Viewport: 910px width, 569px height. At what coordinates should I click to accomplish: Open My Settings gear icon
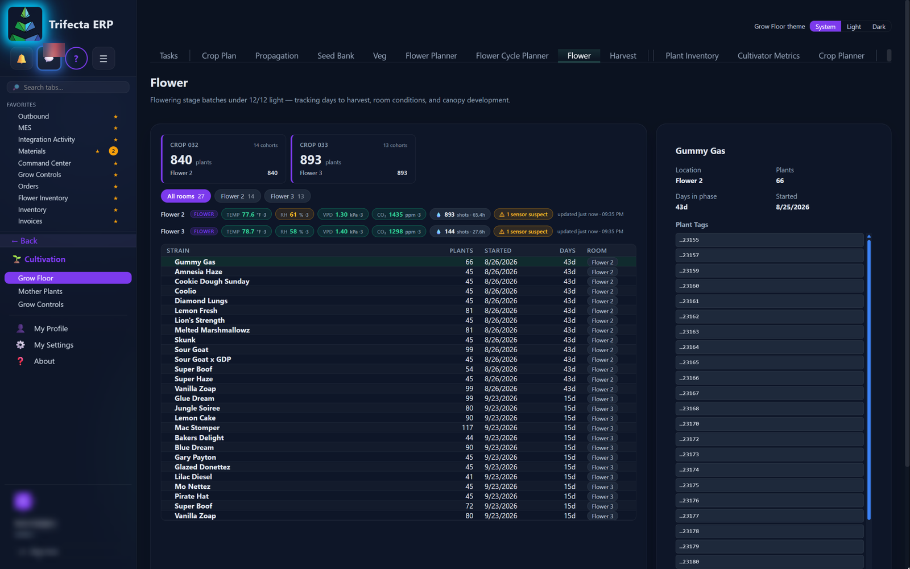click(x=20, y=345)
